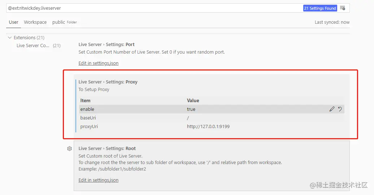Open Edit in settings.json under Root
Image resolution: width=374 pixels, height=195 pixels.
coord(99,180)
